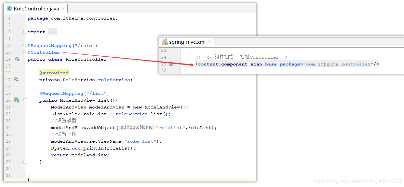This screenshot has width=404, height=187.
Task: Click line number 14 in RoleController gutter
Action: [8, 59]
